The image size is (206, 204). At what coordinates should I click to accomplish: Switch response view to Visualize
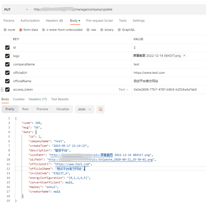point(63,109)
